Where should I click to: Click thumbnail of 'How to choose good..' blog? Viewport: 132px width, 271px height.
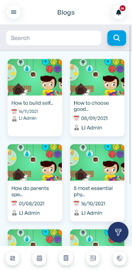97,77
